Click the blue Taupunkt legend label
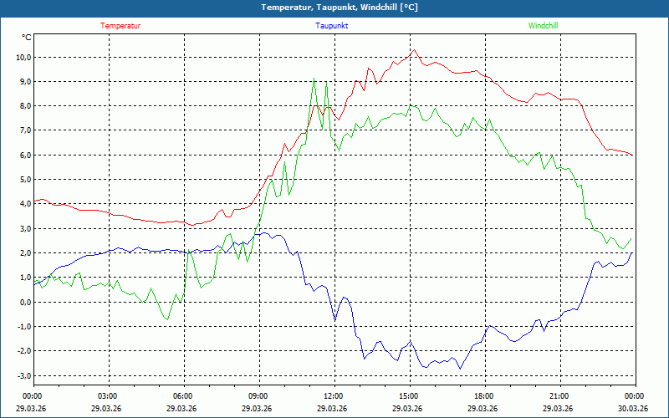Image resolution: width=669 pixels, height=418 pixels. (332, 26)
